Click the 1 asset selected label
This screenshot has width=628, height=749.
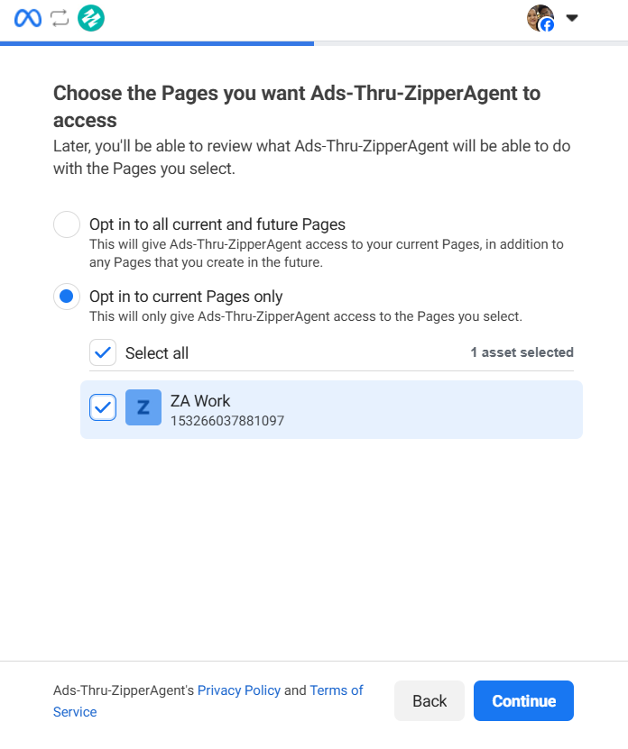[522, 352]
